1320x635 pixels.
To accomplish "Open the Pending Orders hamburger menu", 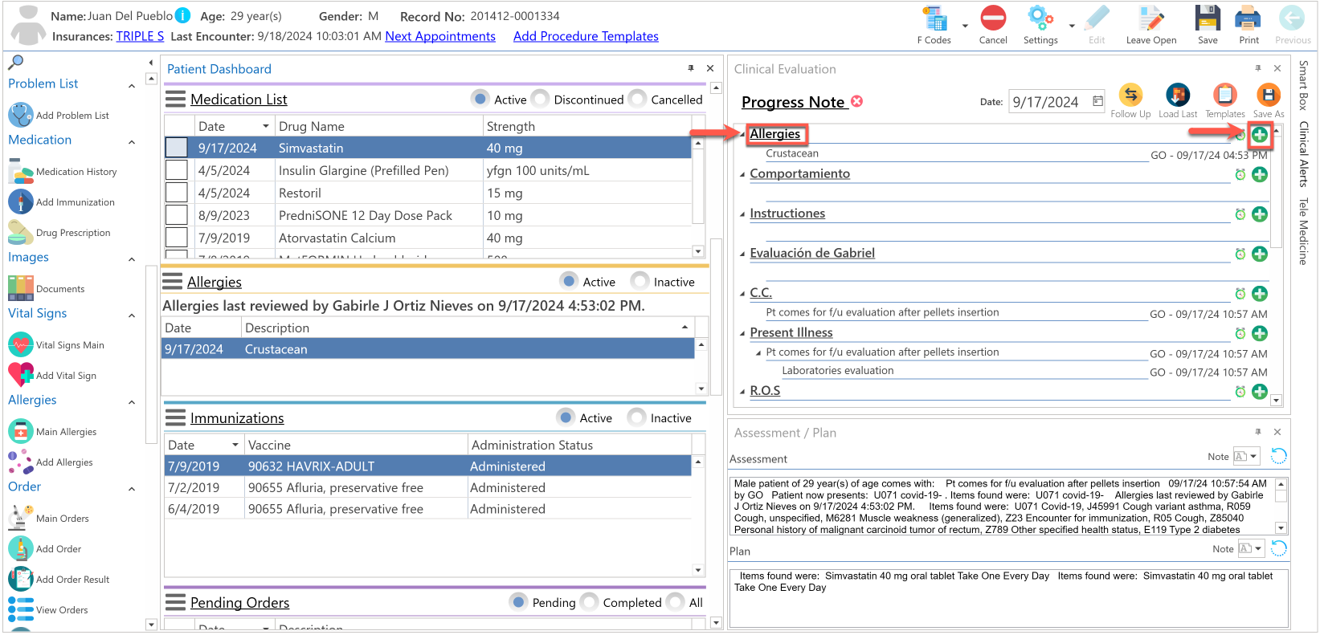I will 175,602.
